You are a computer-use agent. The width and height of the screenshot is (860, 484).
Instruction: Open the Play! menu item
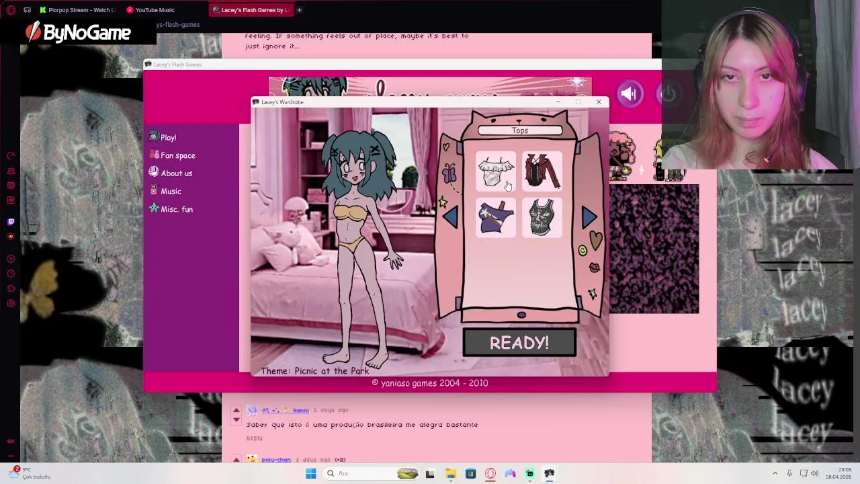[x=163, y=137]
